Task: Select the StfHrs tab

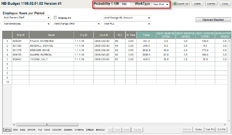Action: (7, 130)
